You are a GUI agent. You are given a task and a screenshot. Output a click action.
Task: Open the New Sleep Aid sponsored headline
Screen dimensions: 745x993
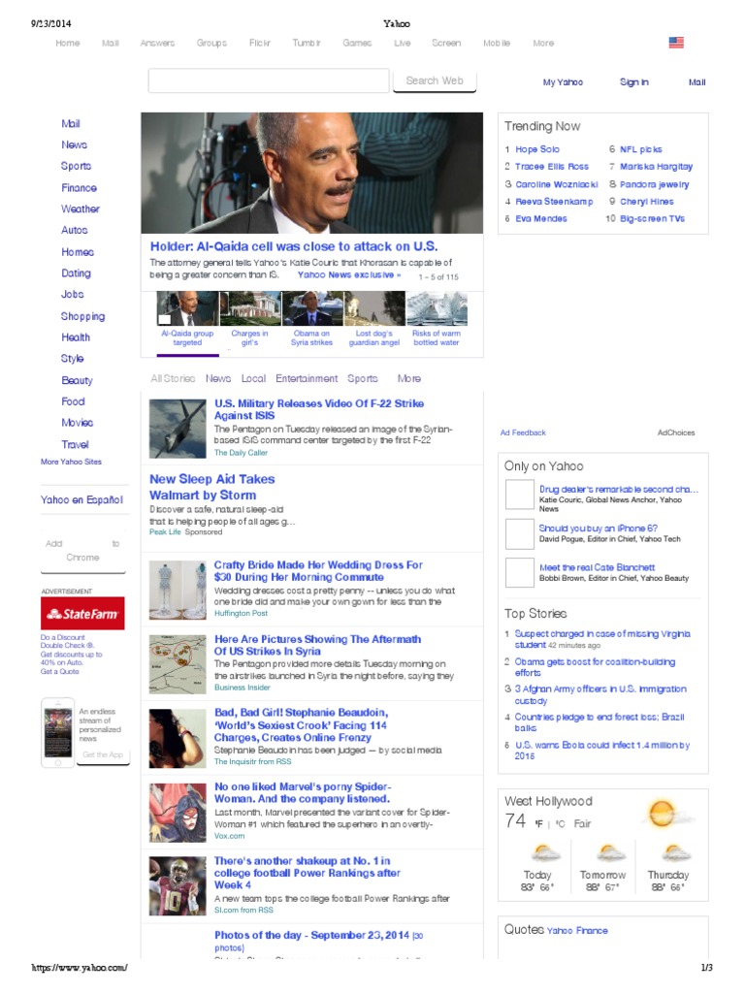pyautogui.click(x=212, y=487)
